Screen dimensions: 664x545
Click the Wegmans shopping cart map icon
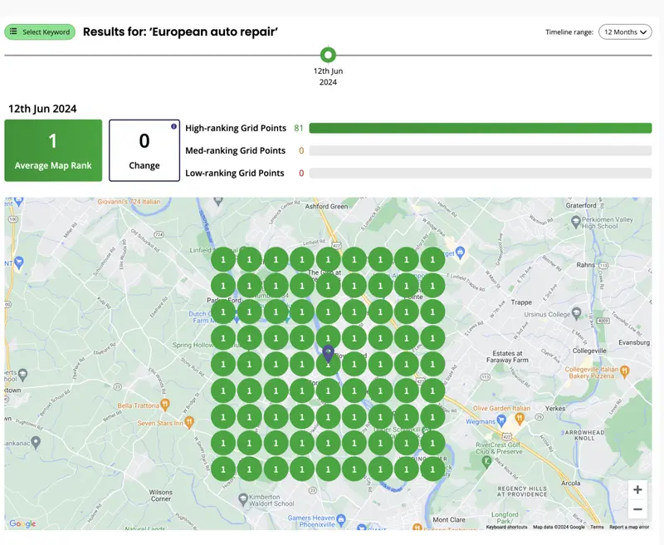coord(501,421)
